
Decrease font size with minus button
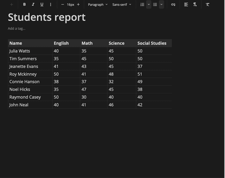(x=63, y=5)
